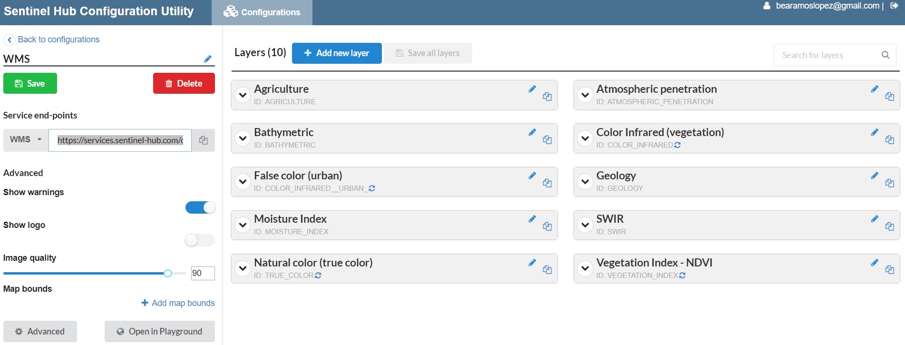
Task: Open the Configurations tab
Action: pyautogui.click(x=262, y=12)
